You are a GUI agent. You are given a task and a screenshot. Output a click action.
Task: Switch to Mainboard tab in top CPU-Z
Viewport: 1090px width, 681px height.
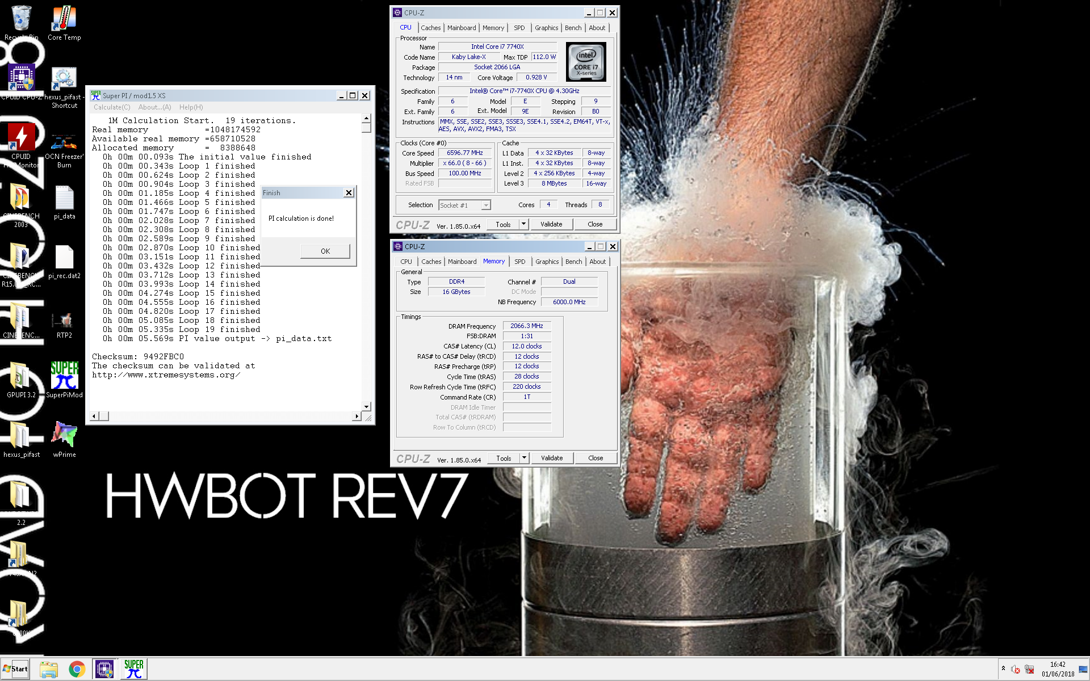(x=462, y=28)
